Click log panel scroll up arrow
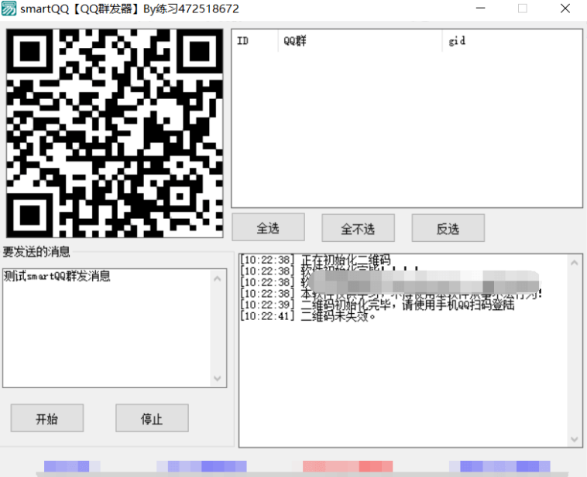Image resolution: width=587 pixels, height=477 pixels. (x=575, y=263)
